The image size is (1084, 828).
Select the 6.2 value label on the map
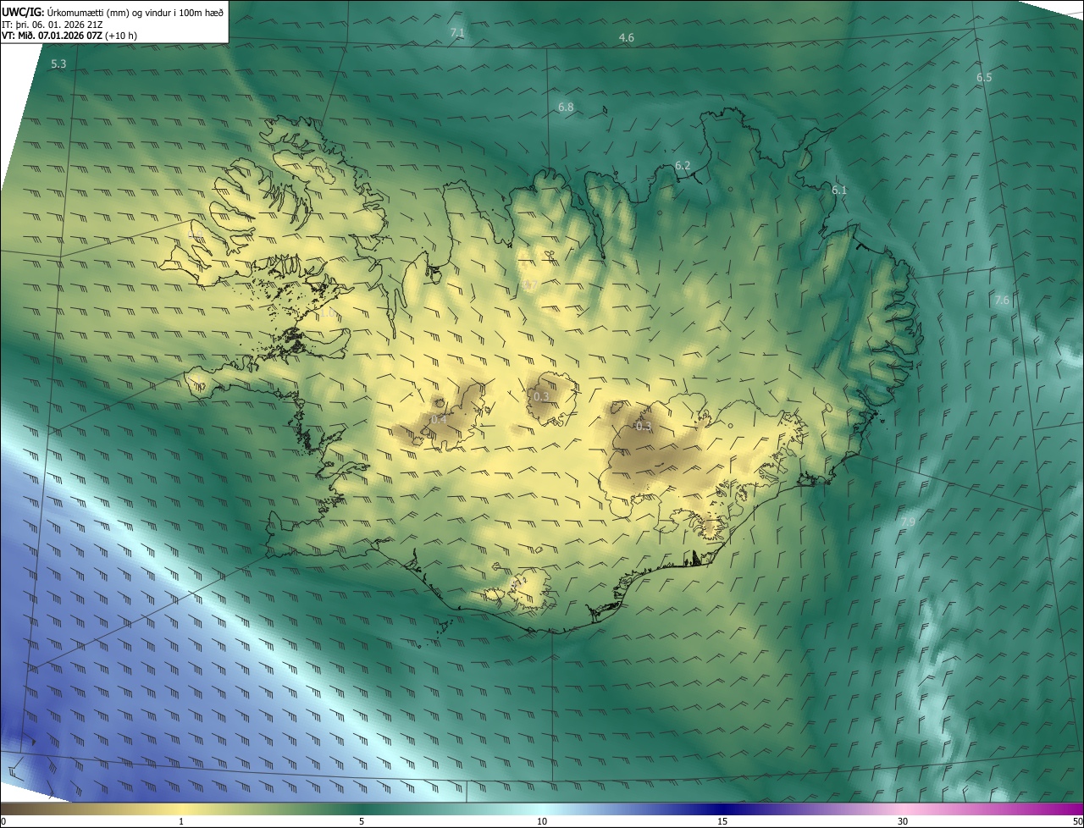683,166
